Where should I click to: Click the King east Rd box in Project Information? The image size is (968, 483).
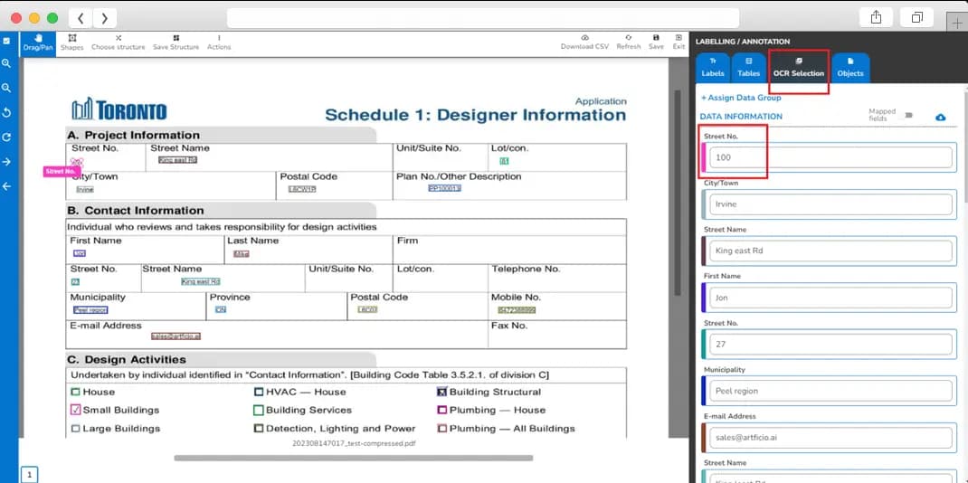tap(178, 160)
